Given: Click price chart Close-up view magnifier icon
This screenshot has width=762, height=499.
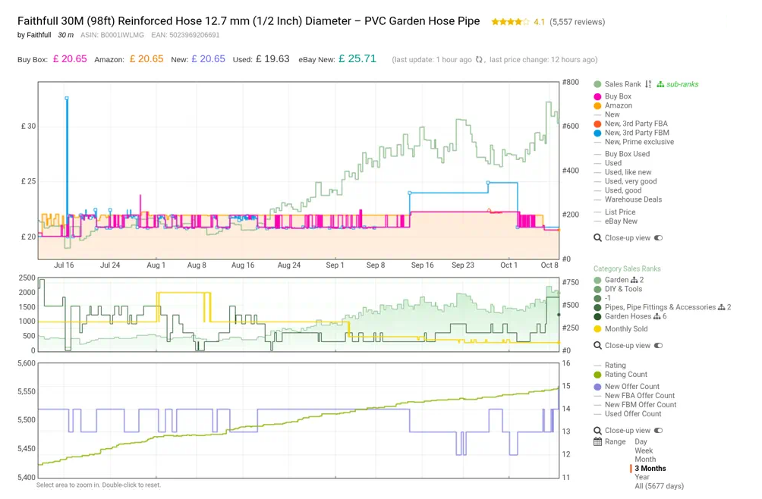Looking at the screenshot, I should pos(597,238).
